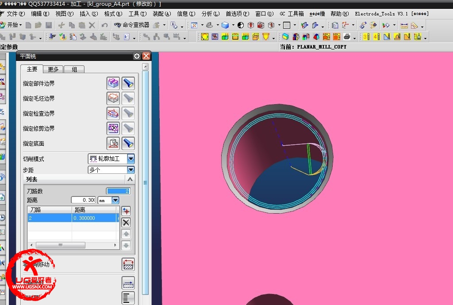Move selected pass row up
This screenshot has width=453, height=305.
[126, 234]
